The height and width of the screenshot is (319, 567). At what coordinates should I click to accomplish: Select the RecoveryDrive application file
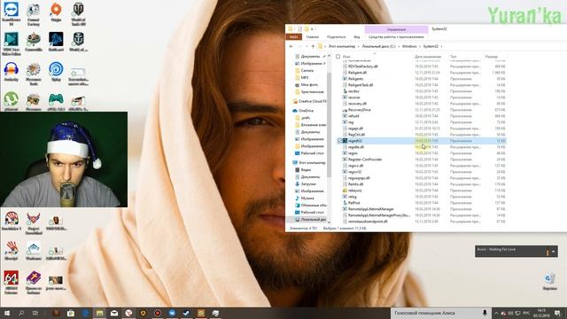click(422, 110)
